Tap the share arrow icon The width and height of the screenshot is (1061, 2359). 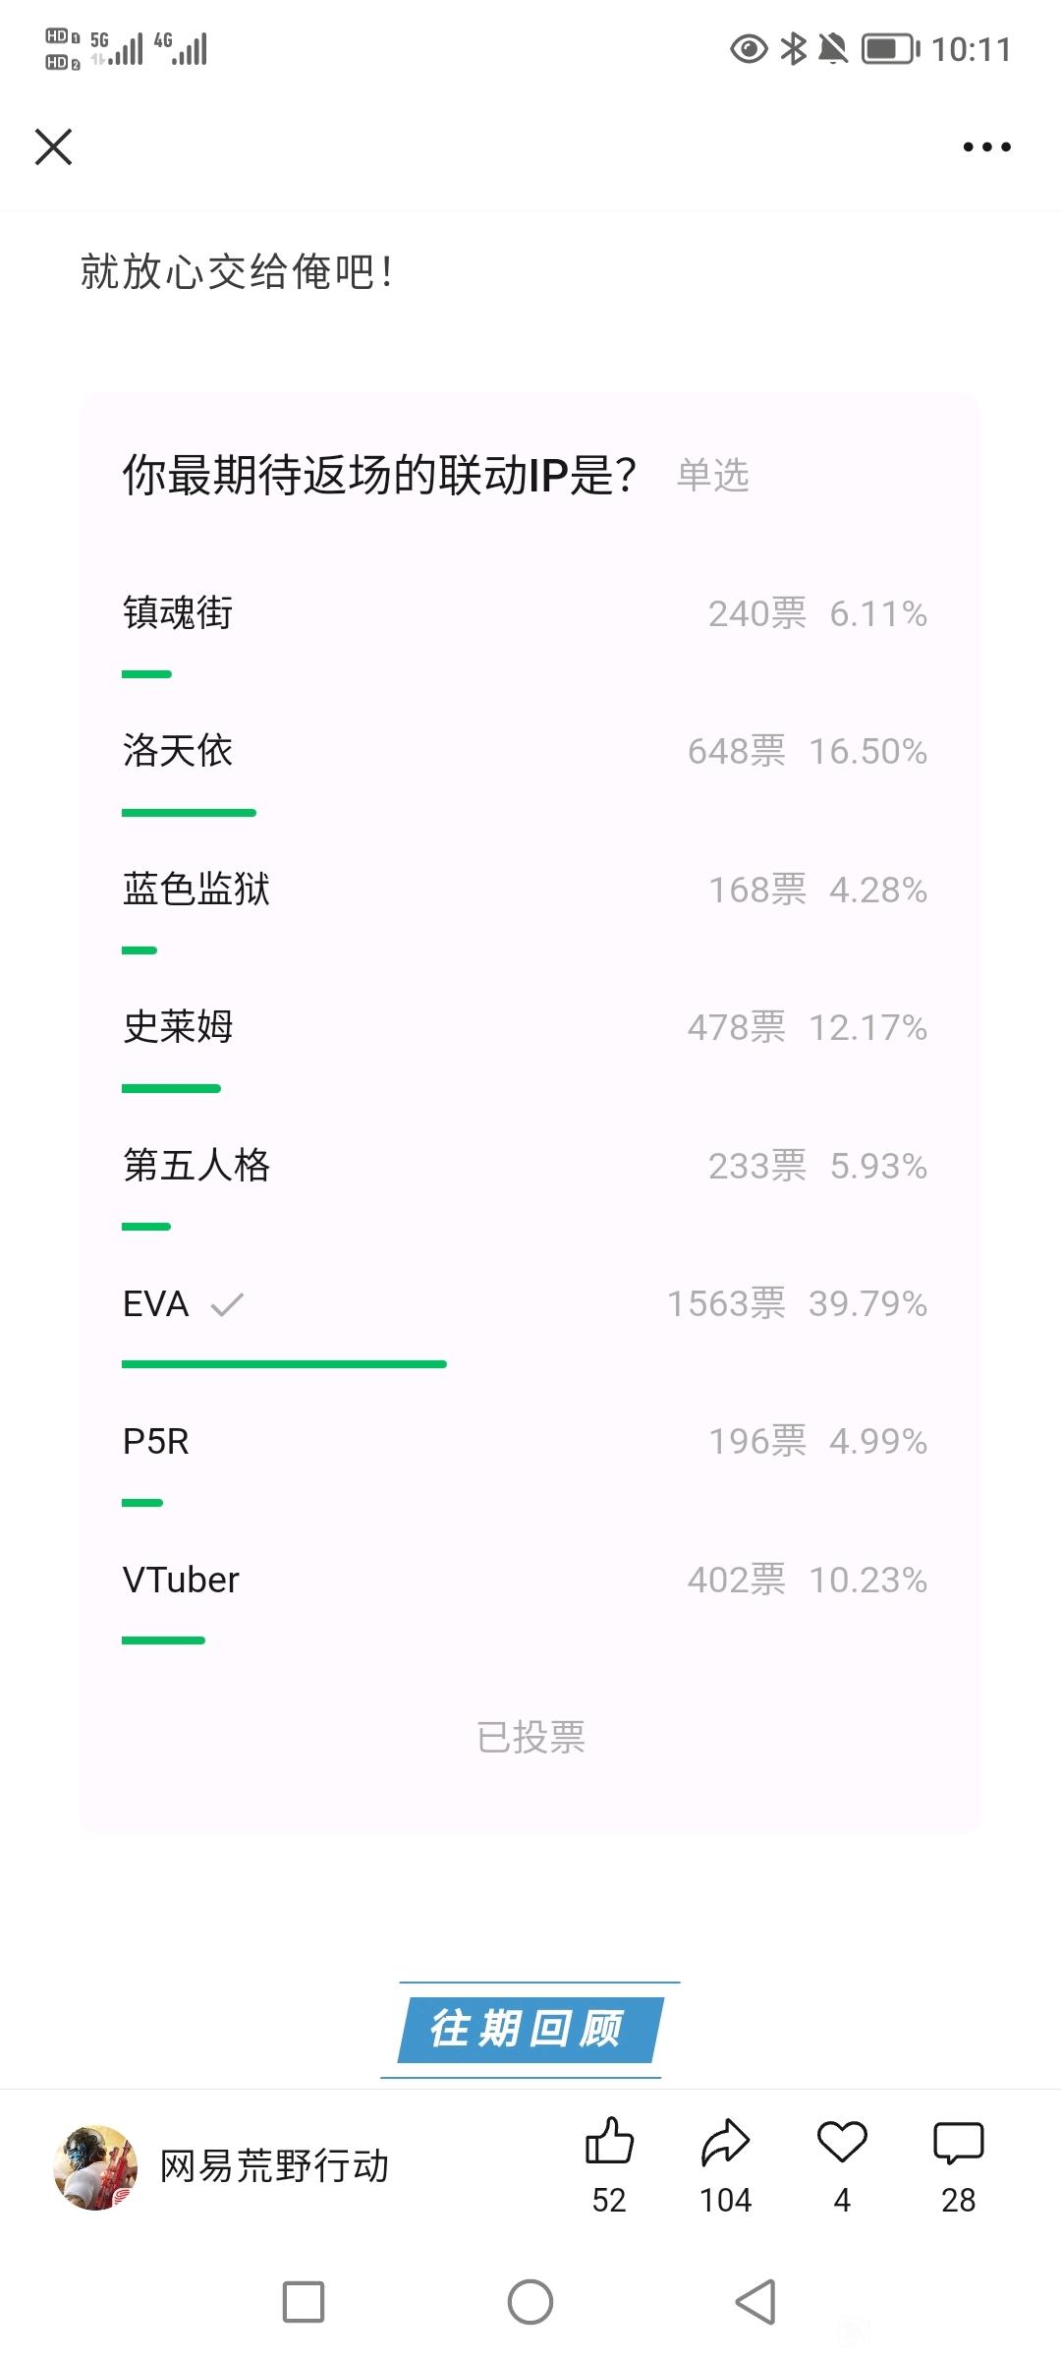(725, 2143)
